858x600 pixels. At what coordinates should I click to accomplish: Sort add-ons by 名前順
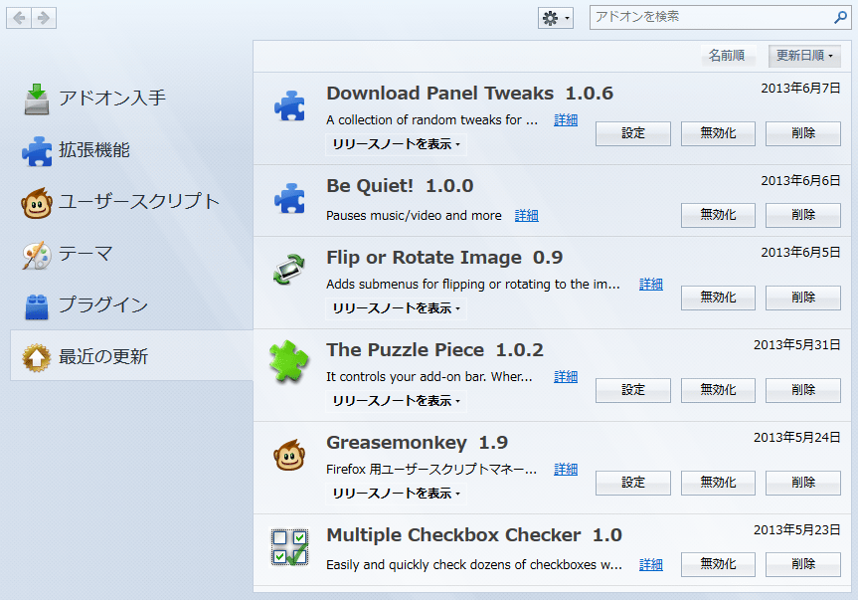(x=727, y=56)
